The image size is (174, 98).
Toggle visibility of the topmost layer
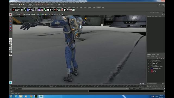[148, 60]
